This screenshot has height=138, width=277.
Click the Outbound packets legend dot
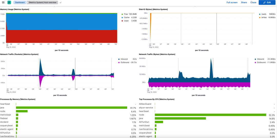[x=119, y=63]
